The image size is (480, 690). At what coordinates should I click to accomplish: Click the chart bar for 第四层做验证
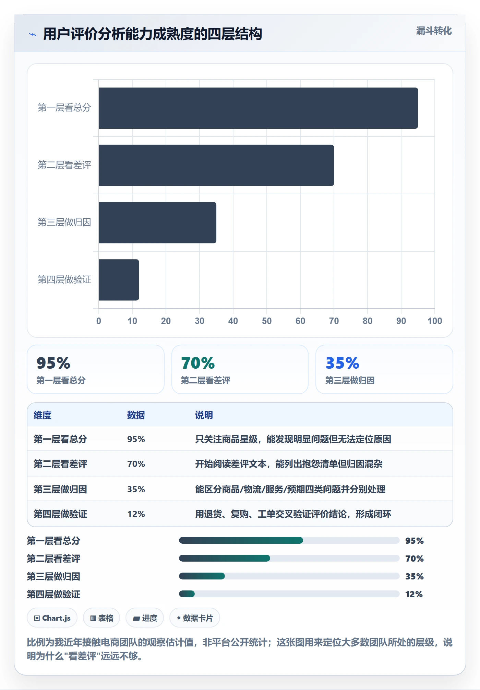[x=119, y=280]
